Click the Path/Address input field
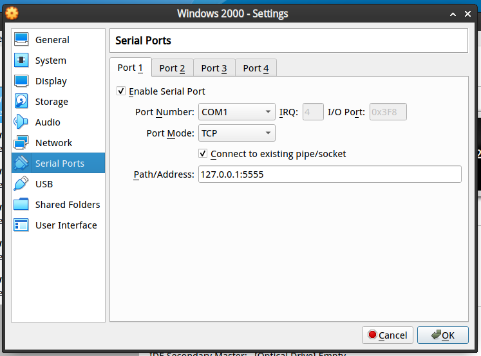 330,174
